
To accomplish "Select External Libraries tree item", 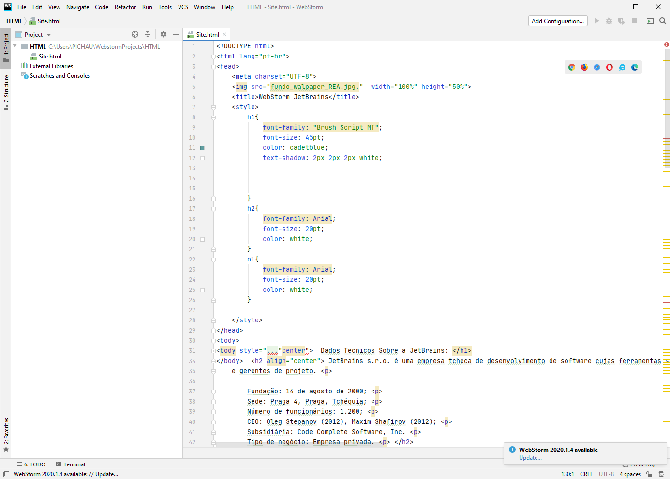I will pos(47,66).
